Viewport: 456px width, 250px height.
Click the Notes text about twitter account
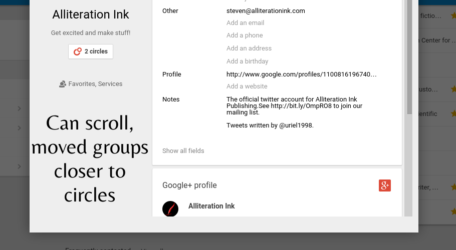click(294, 106)
